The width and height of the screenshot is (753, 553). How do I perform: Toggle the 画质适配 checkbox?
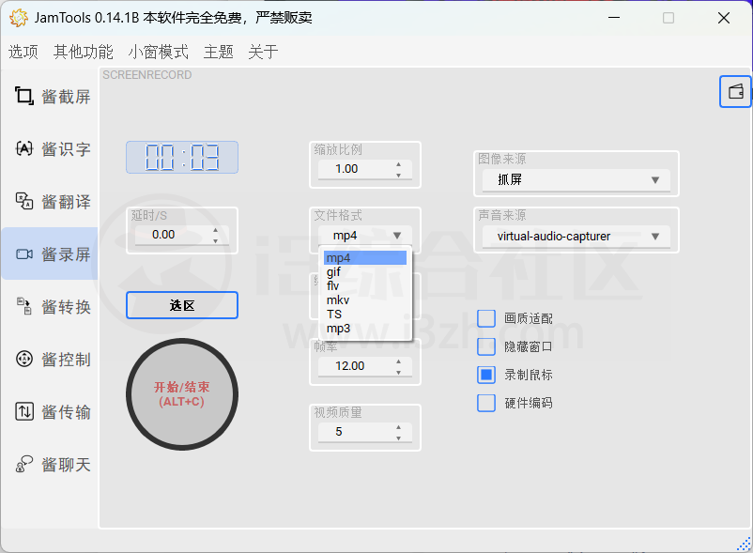tap(486, 318)
